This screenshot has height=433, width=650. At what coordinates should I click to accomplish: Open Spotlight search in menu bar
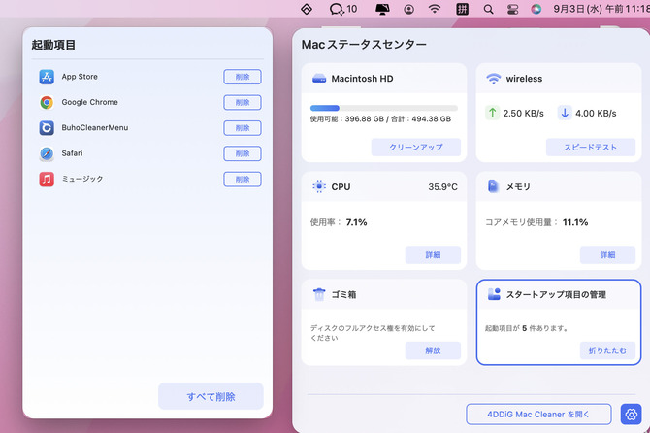click(x=488, y=9)
